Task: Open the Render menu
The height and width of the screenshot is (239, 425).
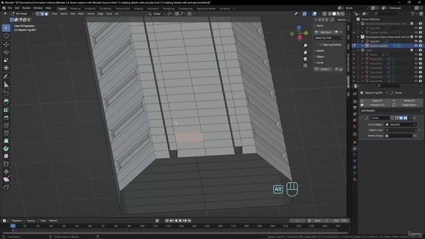Action: pyautogui.click(x=27, y=8)
